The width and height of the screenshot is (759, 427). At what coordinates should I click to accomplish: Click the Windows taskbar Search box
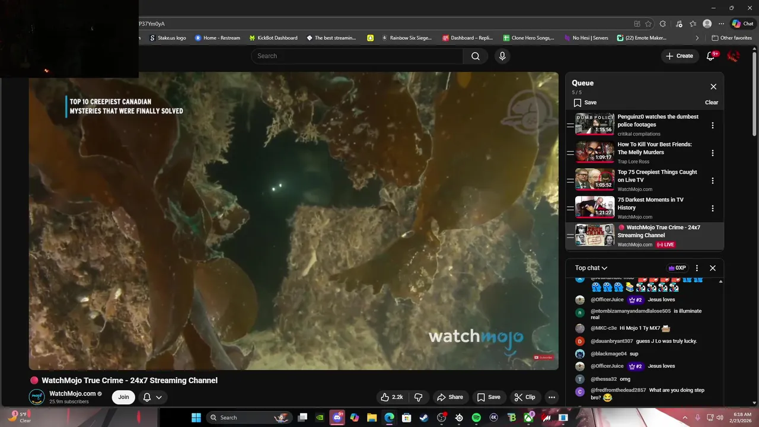click(249, 418)
